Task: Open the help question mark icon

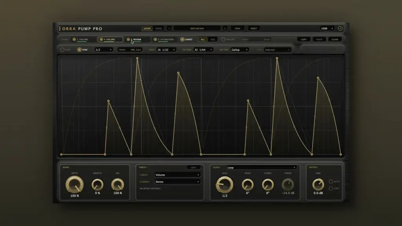Action: tap(340, 28)
